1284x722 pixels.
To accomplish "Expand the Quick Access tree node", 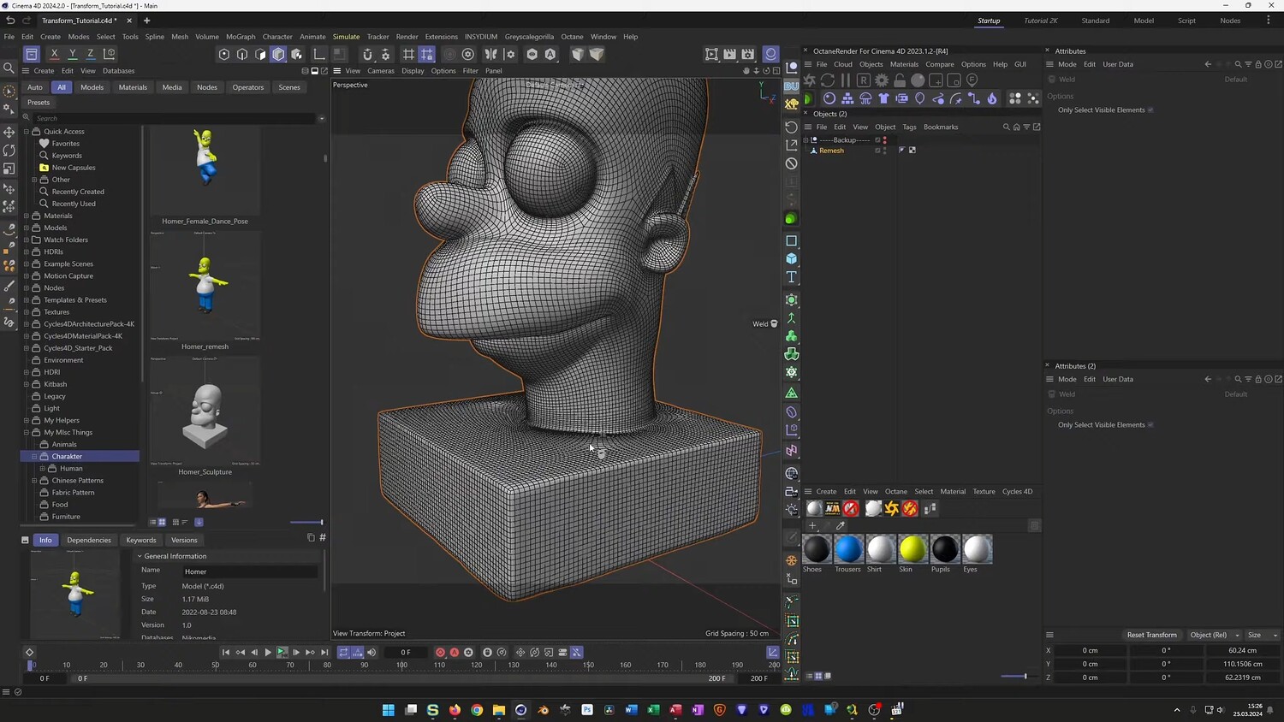I will pyautogui.click(x=27, y=132).
